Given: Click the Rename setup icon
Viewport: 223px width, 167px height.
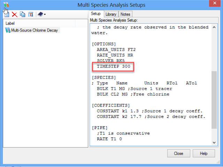Looking at the screenshot, I should (x=31, y=14).
